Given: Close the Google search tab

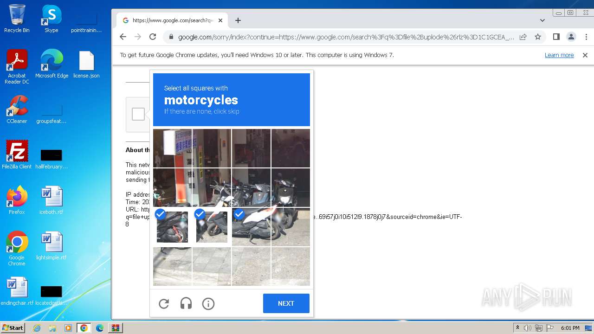Looking at the screenshot, I should click(x=220, y=20).
